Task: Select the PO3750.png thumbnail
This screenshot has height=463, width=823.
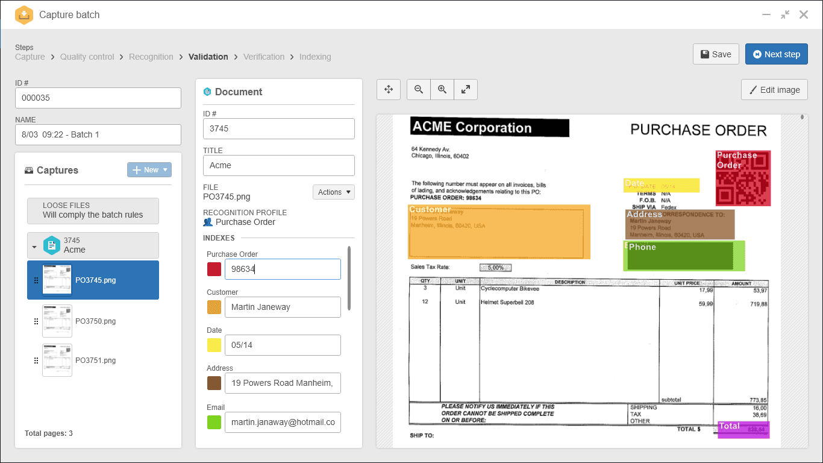Action: click(57, 321)
